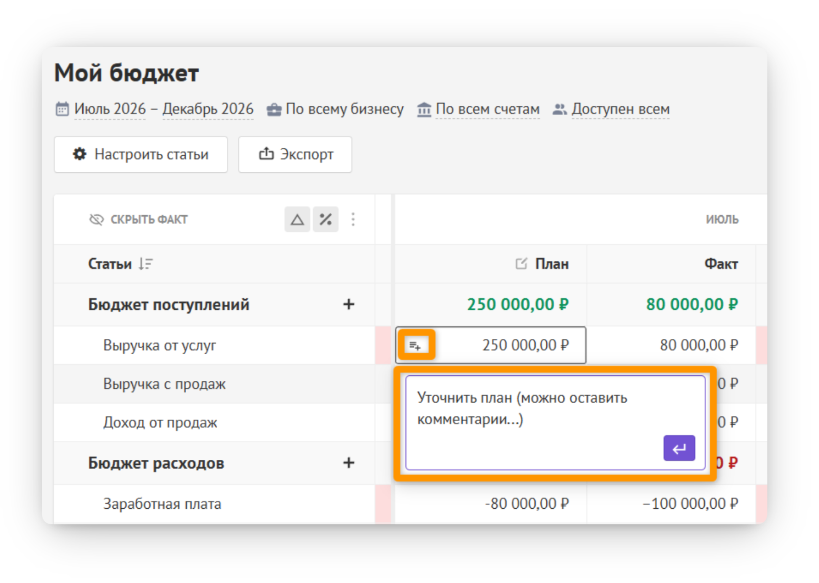Sort the Статьи column

[x=146, y=264]
